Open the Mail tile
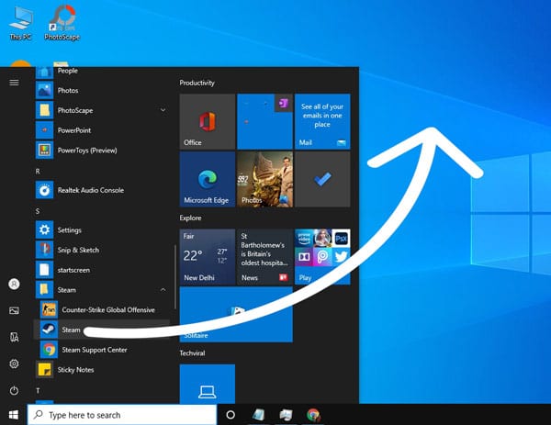 322,121
